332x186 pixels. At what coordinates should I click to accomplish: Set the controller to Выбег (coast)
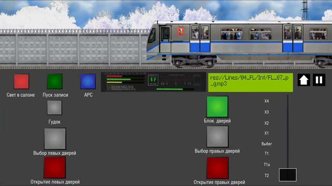[x=267, y=144]
